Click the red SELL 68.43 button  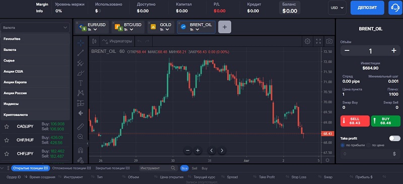point(355,121)
